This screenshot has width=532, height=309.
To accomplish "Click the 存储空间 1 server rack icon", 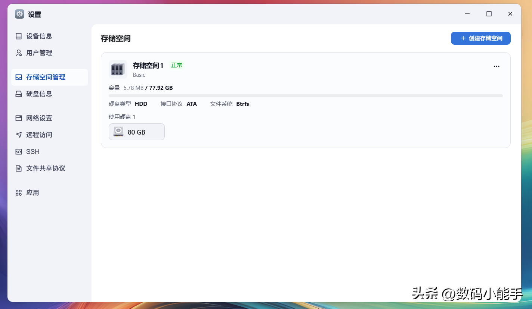I will [118, 69].
